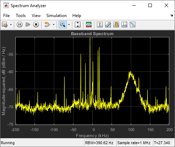
Task: Open the Tools menu
Action: [21, 16]
